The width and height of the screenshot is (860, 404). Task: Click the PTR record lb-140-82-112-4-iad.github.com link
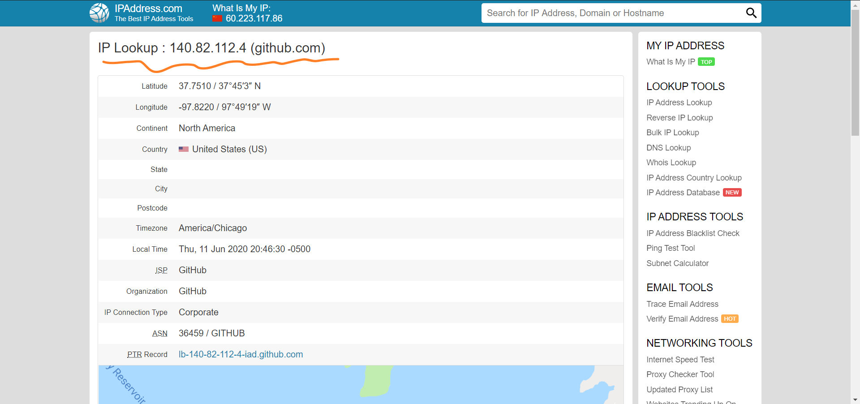pos(241,354)
